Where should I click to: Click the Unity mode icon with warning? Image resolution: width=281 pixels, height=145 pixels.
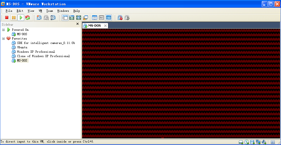click(86, 18)
